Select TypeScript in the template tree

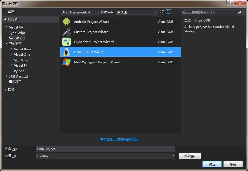click(17, 33)
